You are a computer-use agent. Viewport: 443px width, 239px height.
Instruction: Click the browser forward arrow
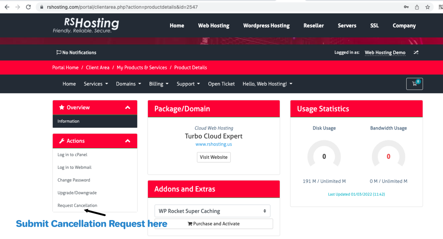[x=17, y=7]
